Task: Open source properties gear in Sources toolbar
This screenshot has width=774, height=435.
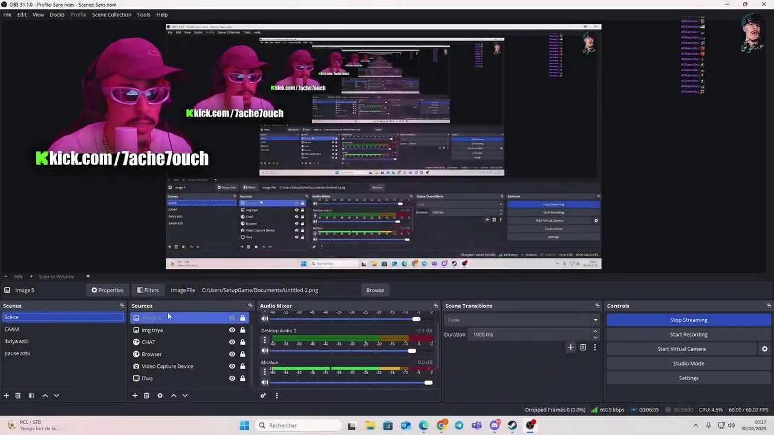Action: point(160,396)
